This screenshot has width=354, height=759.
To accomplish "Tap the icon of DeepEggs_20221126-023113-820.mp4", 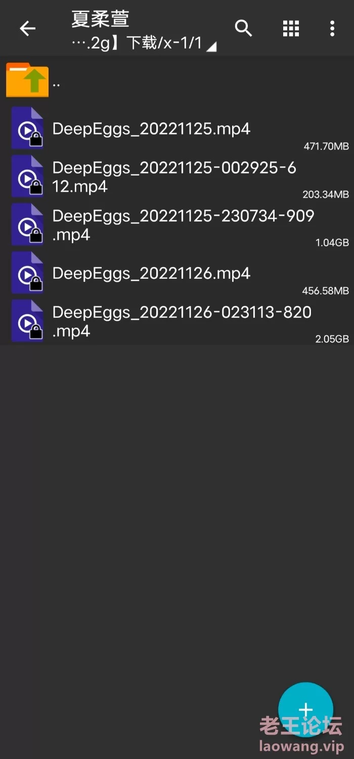I will [27, 321].
